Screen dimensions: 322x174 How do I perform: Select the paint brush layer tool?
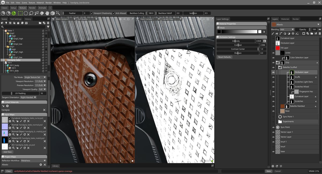(x=273, y=33)
